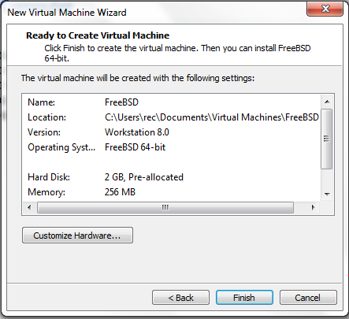Click the right arrow of the horizontal scrollbar

point(313,207)
